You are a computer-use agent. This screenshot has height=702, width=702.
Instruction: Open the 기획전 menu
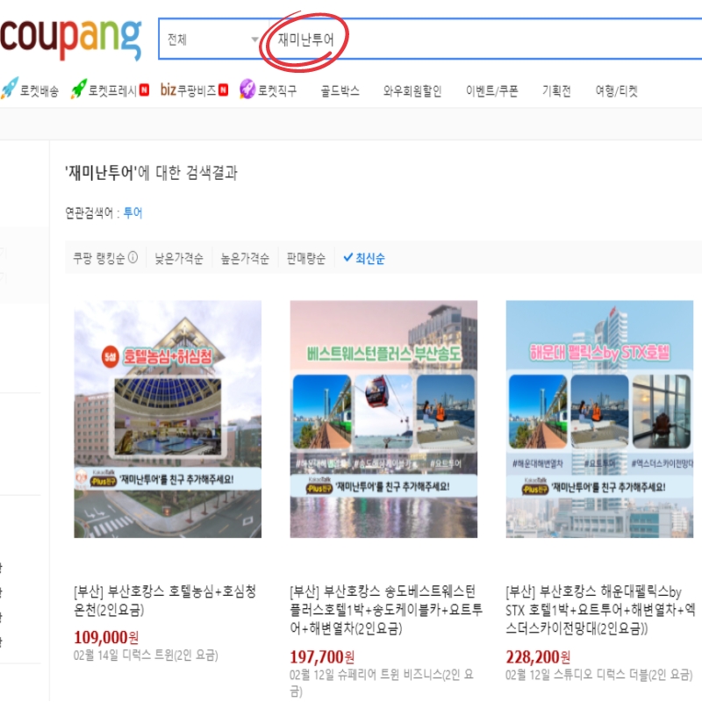point(556,91)
